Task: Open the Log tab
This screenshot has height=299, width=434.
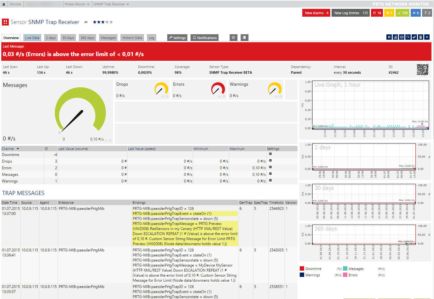Action: coord(152,38)
